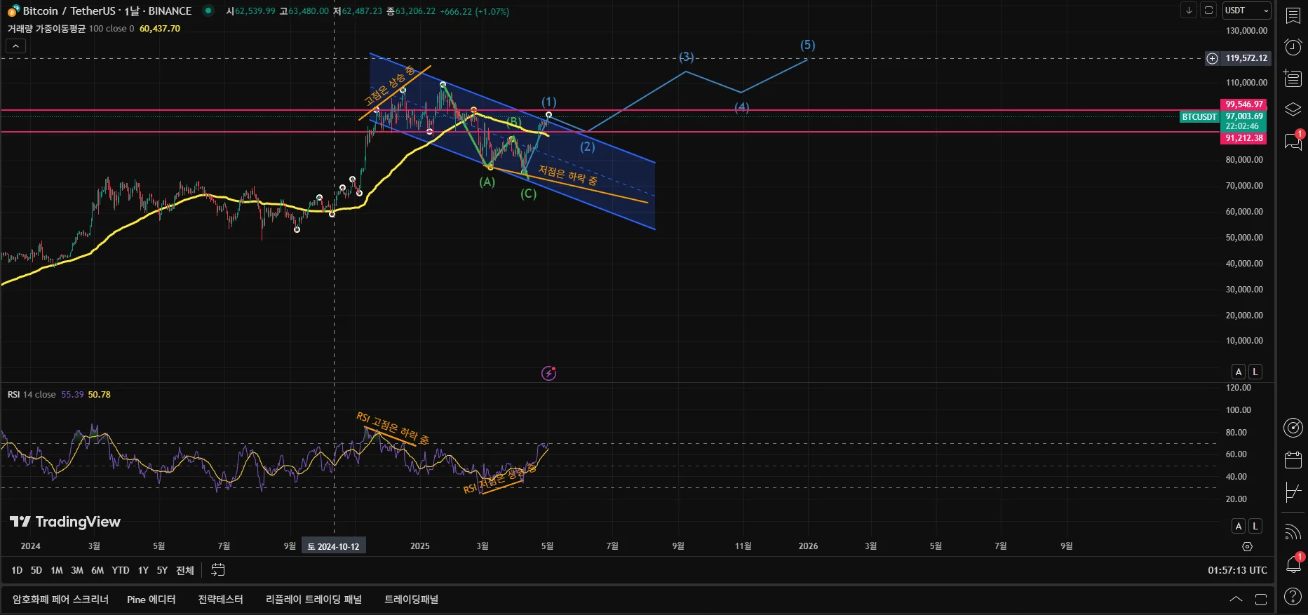Screen dimensions: 1308x615
Task: Click the (C) wave label
Action: (529, 194)
